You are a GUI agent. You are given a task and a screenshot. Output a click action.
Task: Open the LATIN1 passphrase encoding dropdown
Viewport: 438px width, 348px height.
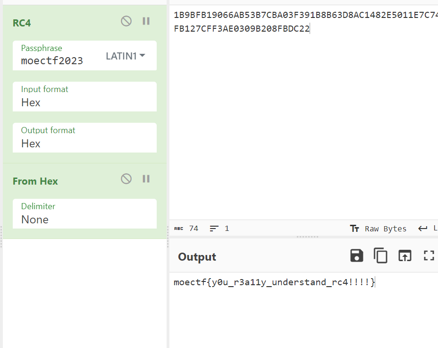(126, 56)
